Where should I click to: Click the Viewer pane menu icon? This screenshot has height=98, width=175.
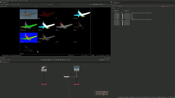click(x=1, y=2)
